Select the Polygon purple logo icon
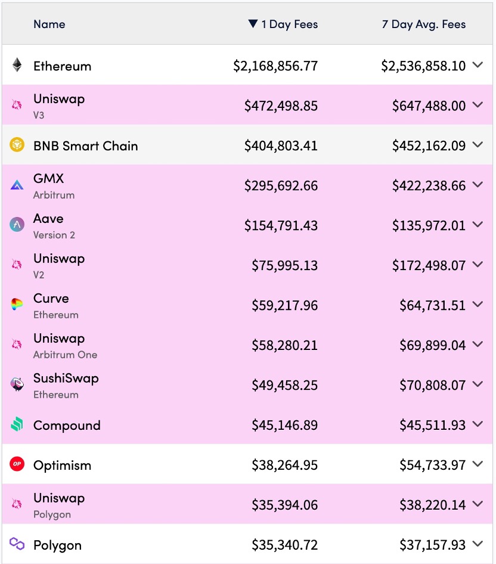The width and height of the screenshot is (496, 564). (17, 545)
